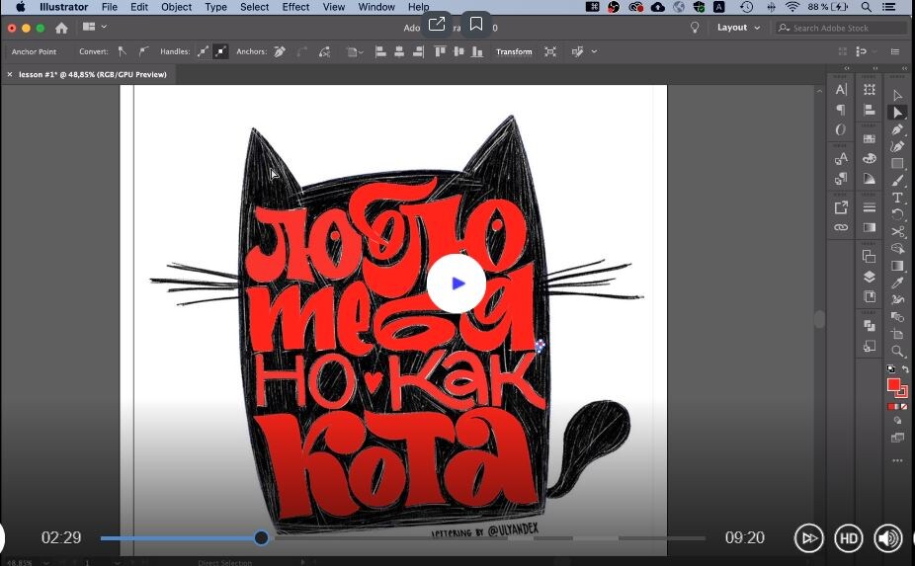The height and width of the screenshot is (566, 915).
Task: Click the Home icon
Action: (x=61, y=28)
